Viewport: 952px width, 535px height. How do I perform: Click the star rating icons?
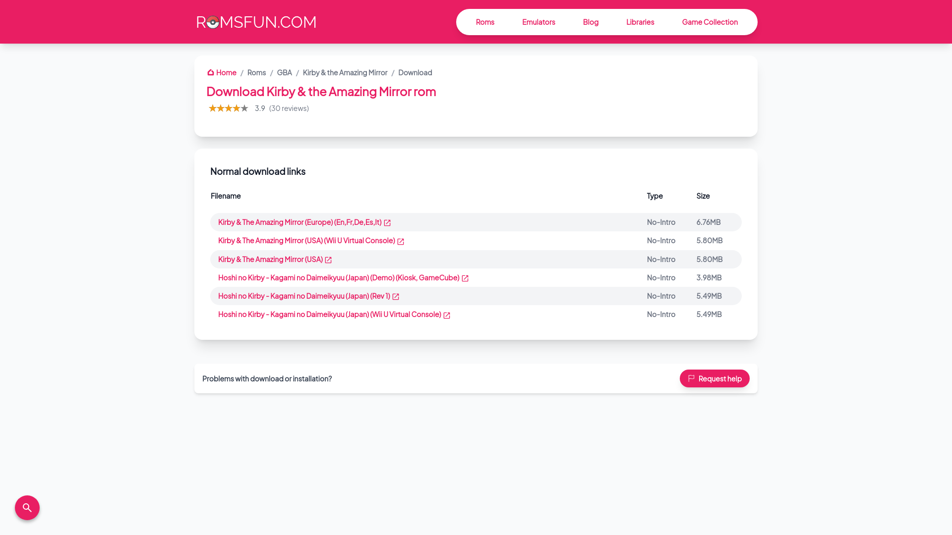[x=228, y=108]
